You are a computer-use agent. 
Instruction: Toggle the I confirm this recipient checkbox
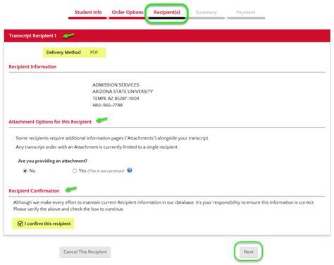(20, 223)
